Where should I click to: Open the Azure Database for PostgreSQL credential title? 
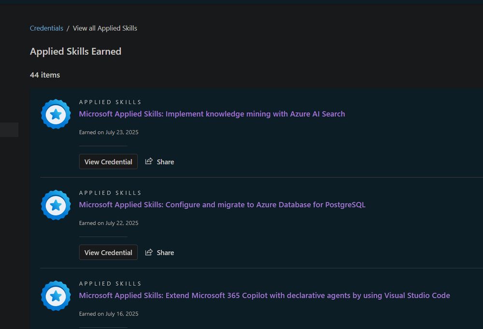coord(222,205)
